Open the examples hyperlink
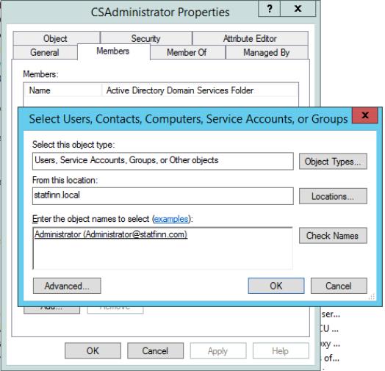 tap(171, 219)
